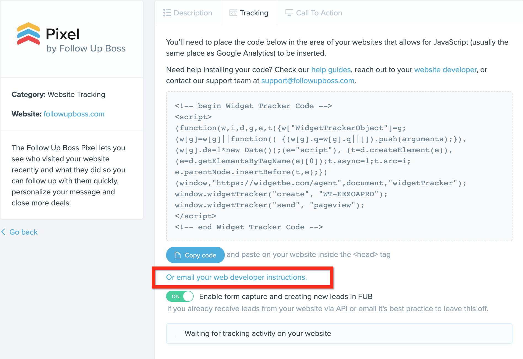Click the code window icon beside Tracking
The width and height of the screenshot is (523, 359).
click(233, 13)
